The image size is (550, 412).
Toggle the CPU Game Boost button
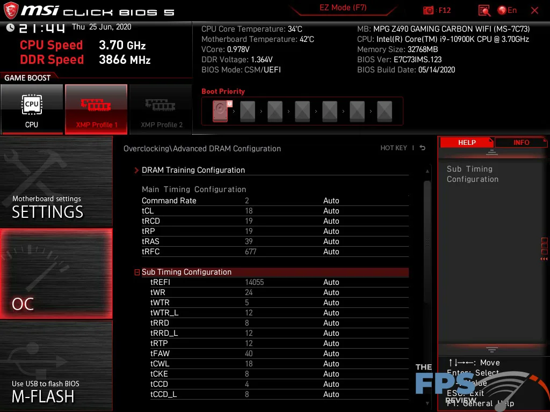tap(32, 109)
